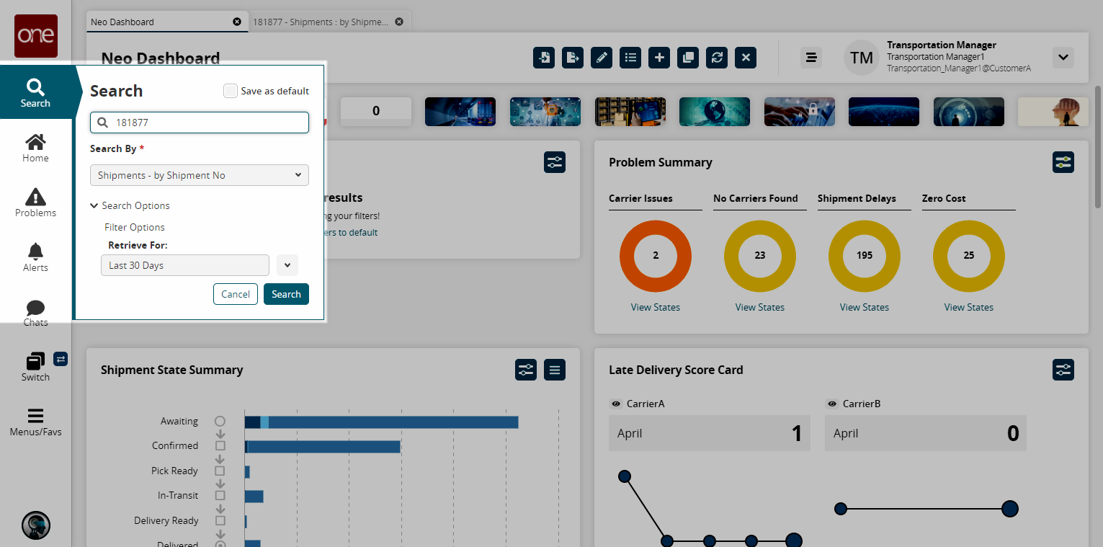Open Problem Summary filter settings
This screenshot has height=547, width=1103.
click(x=1063, y=162)
